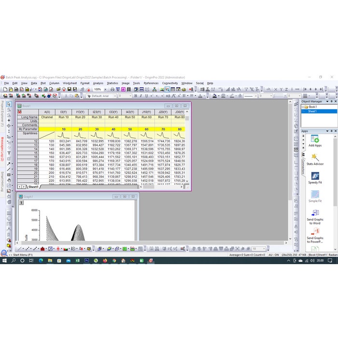This screenshot has width=338, height=338.
Task: Set column as X designation
Action: [276, 89]
